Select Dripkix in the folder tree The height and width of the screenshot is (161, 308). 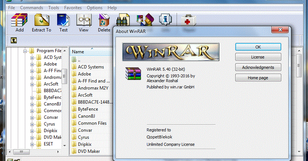click(x=50, y=131)
